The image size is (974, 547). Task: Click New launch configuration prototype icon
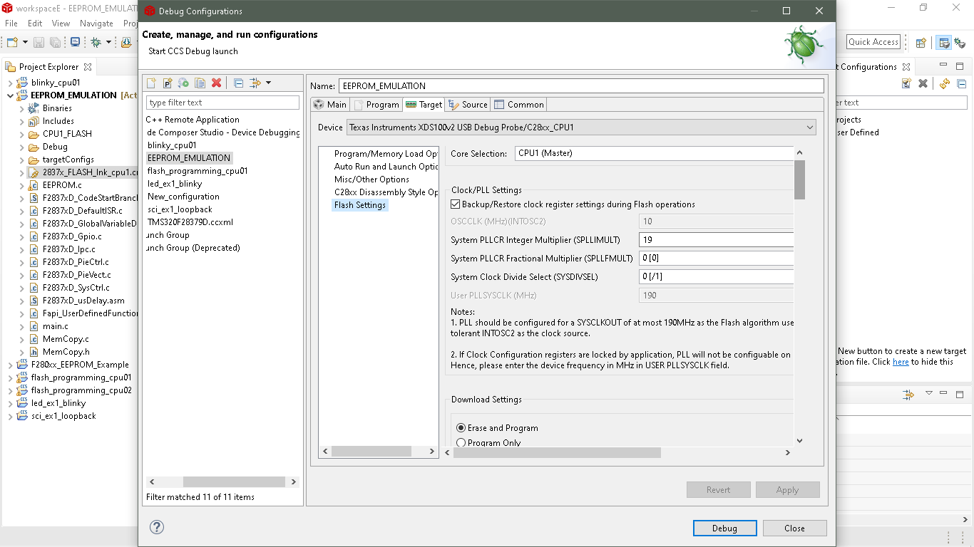tap(168, 83)
